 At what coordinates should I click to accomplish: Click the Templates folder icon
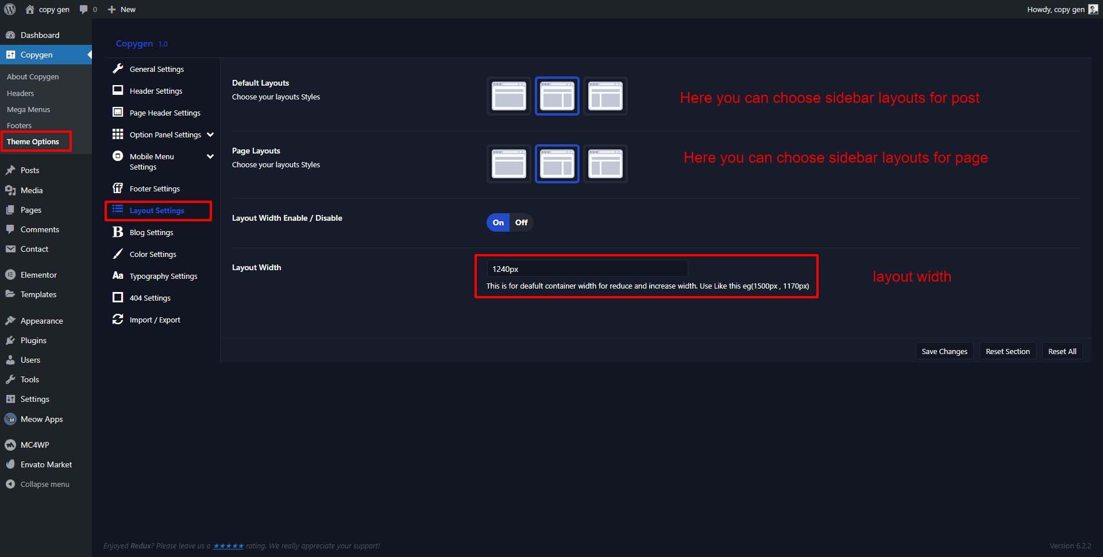[x=10, y=294]
